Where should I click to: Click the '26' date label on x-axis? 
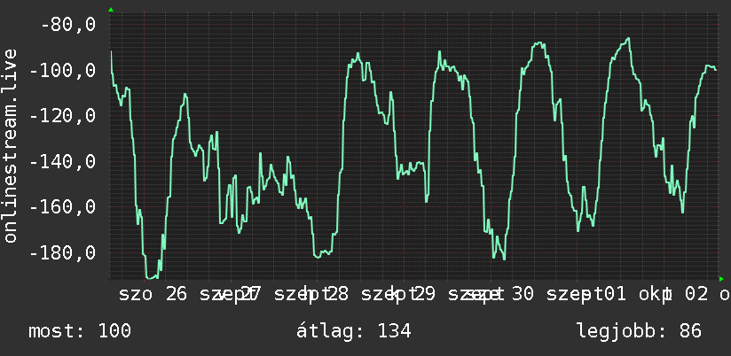[x=177, y=295]
